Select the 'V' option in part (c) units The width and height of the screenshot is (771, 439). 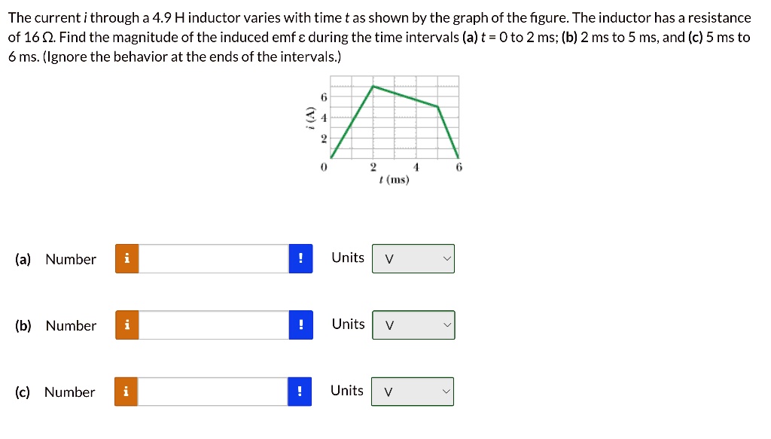pos(388,392)
